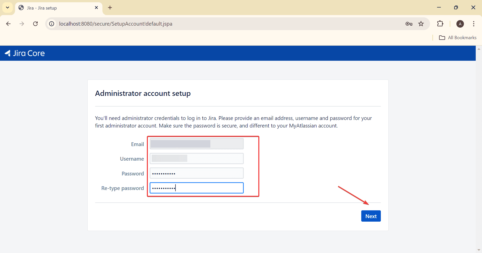The width and height of the screenshot is (482, 253).
Task: Click the page scrollbar down arrow
Action: pos(479,250)
